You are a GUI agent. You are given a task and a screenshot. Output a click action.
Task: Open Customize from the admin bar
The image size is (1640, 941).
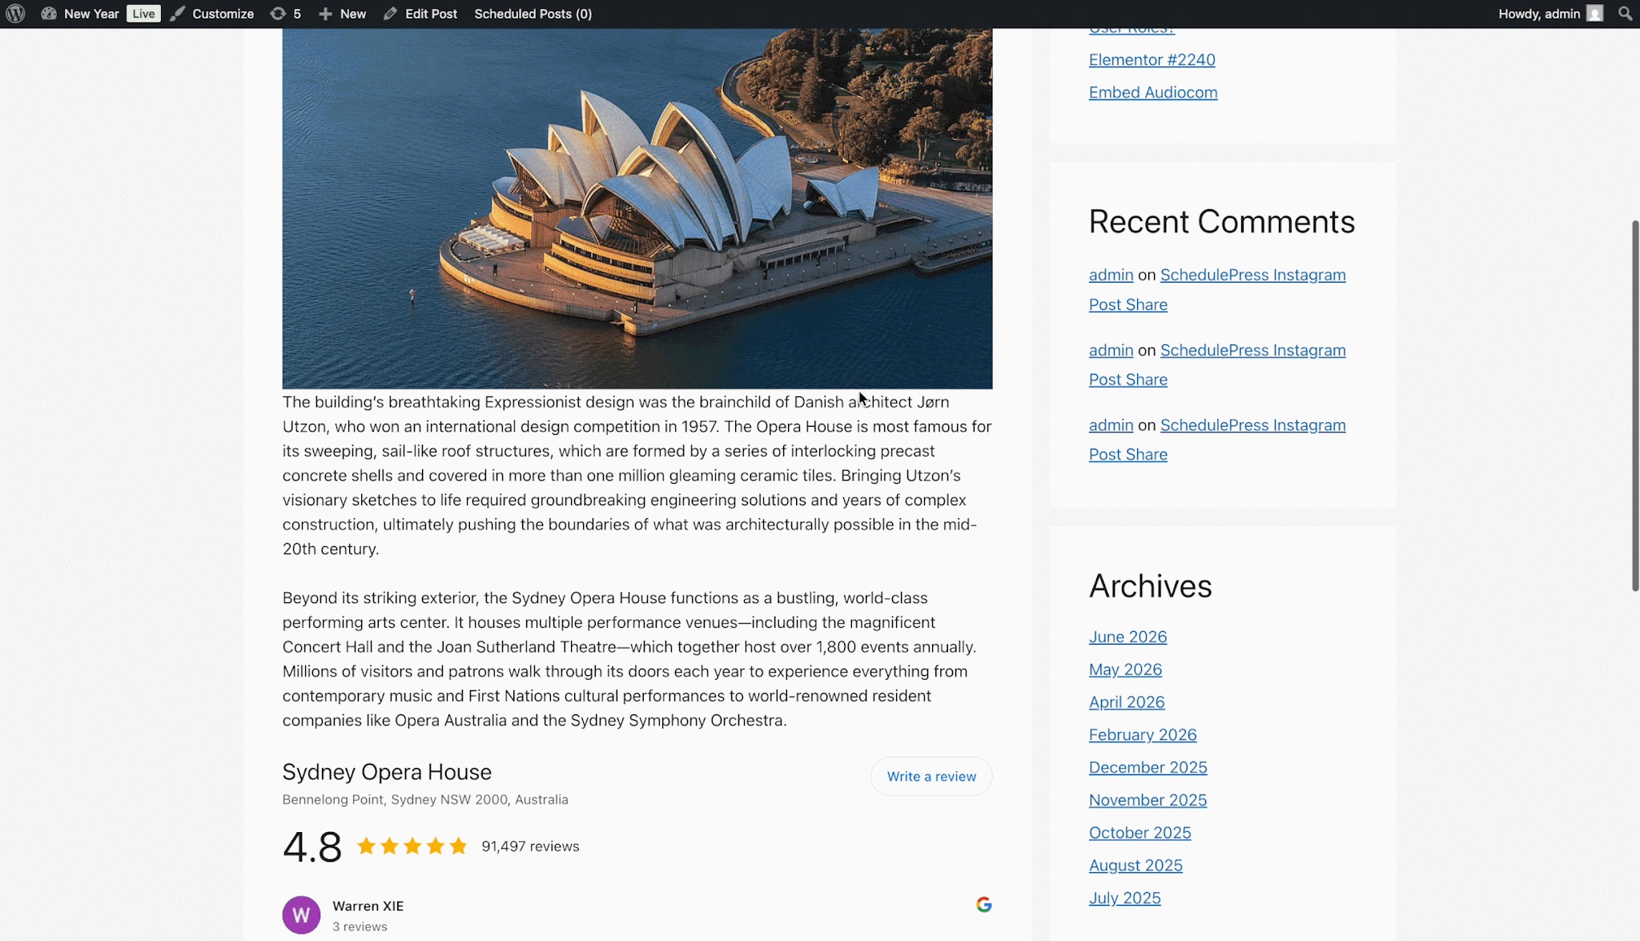click(x=212, y=14)
